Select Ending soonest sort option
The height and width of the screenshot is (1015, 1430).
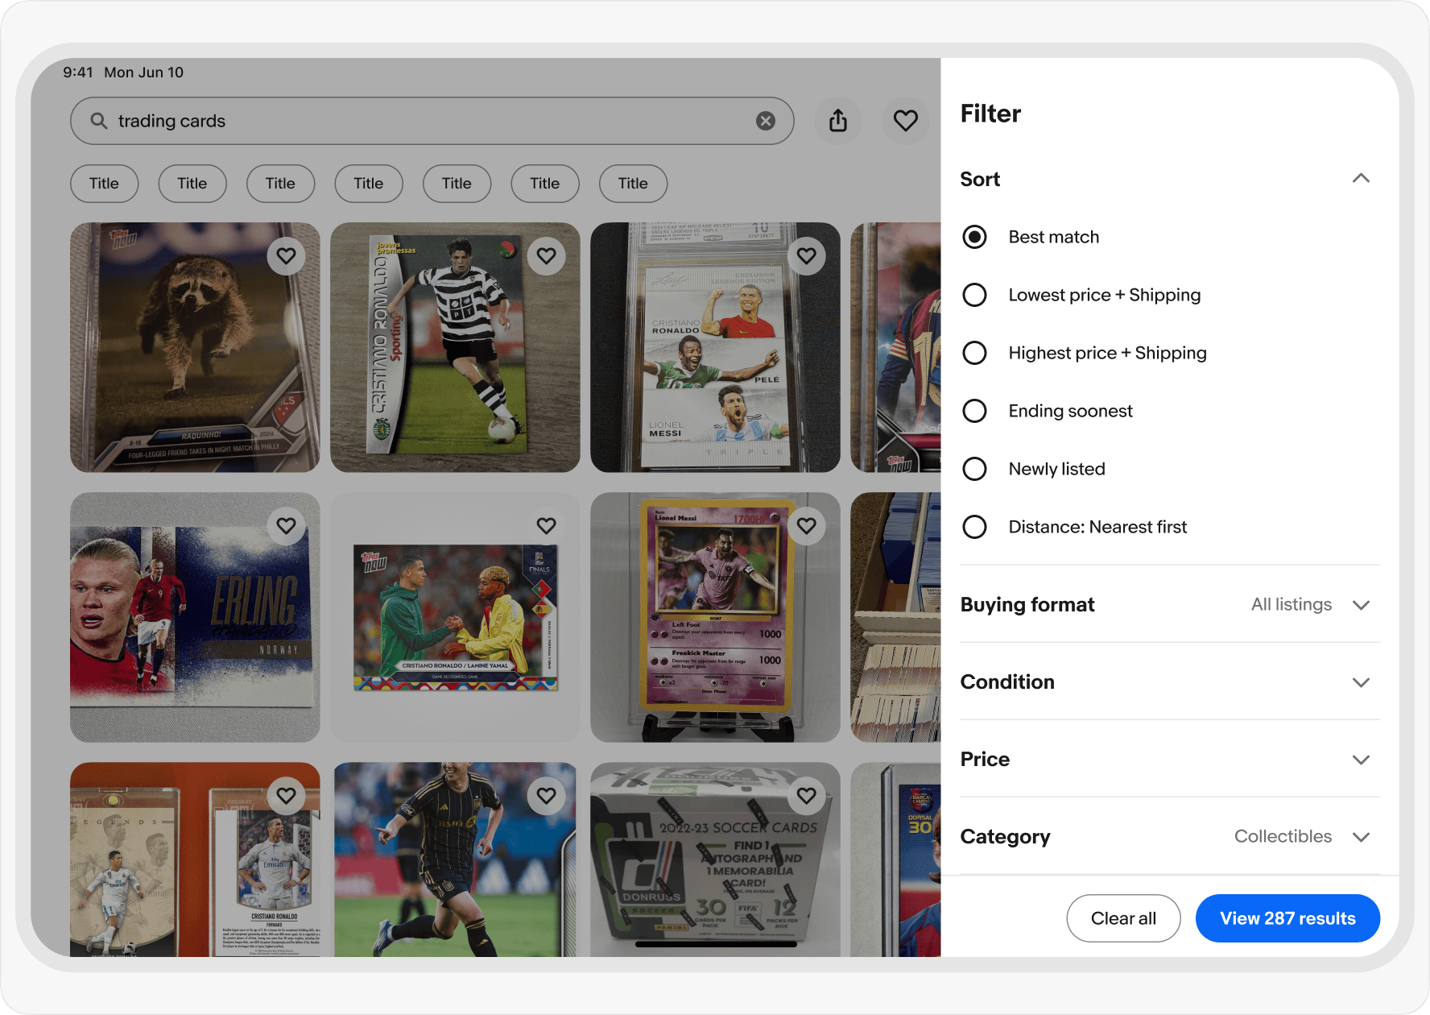[x=974, y=411]
